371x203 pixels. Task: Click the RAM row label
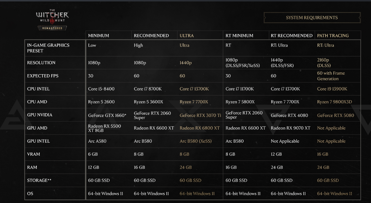[32, 167]
